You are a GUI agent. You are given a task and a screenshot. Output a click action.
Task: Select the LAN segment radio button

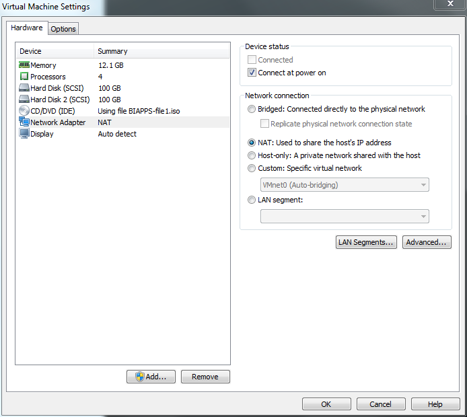click(x=252, y=200)
